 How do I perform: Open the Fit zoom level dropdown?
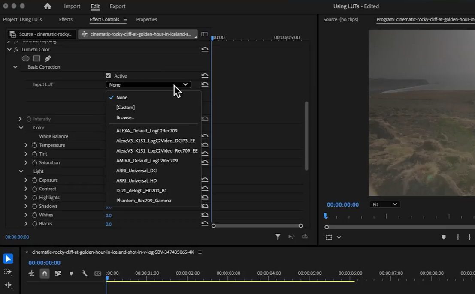(x=384, y=204)
